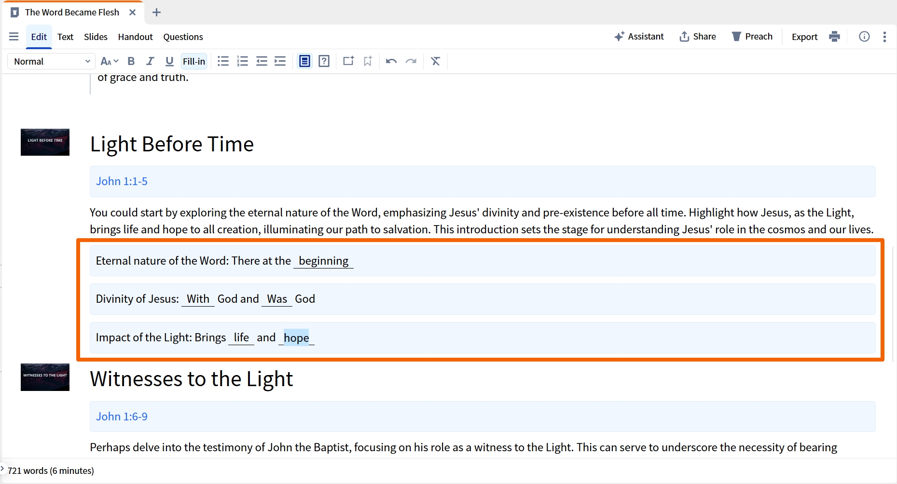Image resolution: width=897 pixels, height=484 pixels.
Task: Increase the indent level
Action: coord(280,61)
